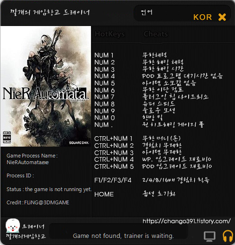Click the Game Process Name label
Viewport: 235px width, 245px height.
pos(32,156)
